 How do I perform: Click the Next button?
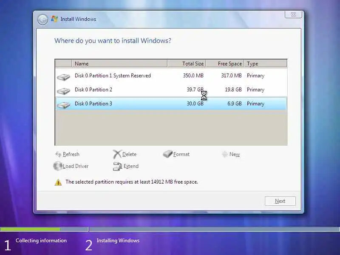click(280, 201)
